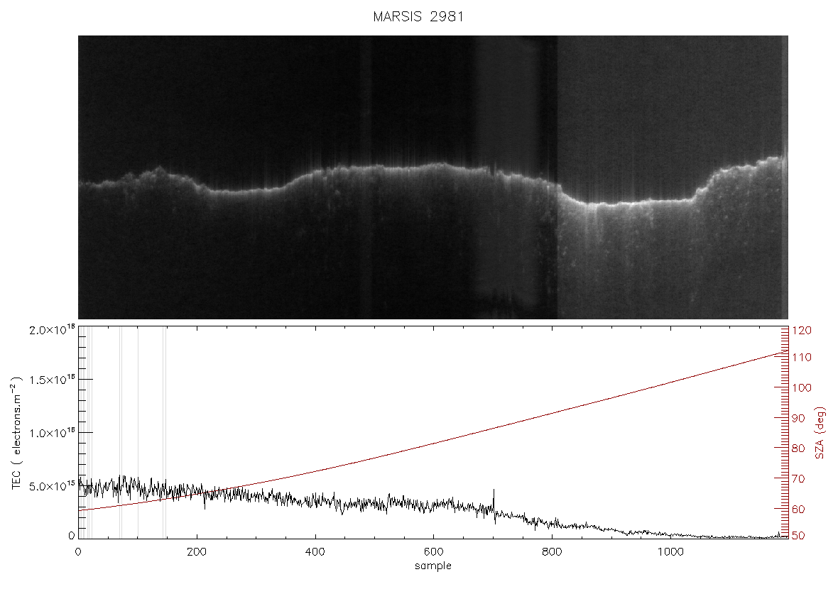Click the 120 value on SZA axis
This screenshot has width=838, height=589.
(x=802, y=331)
